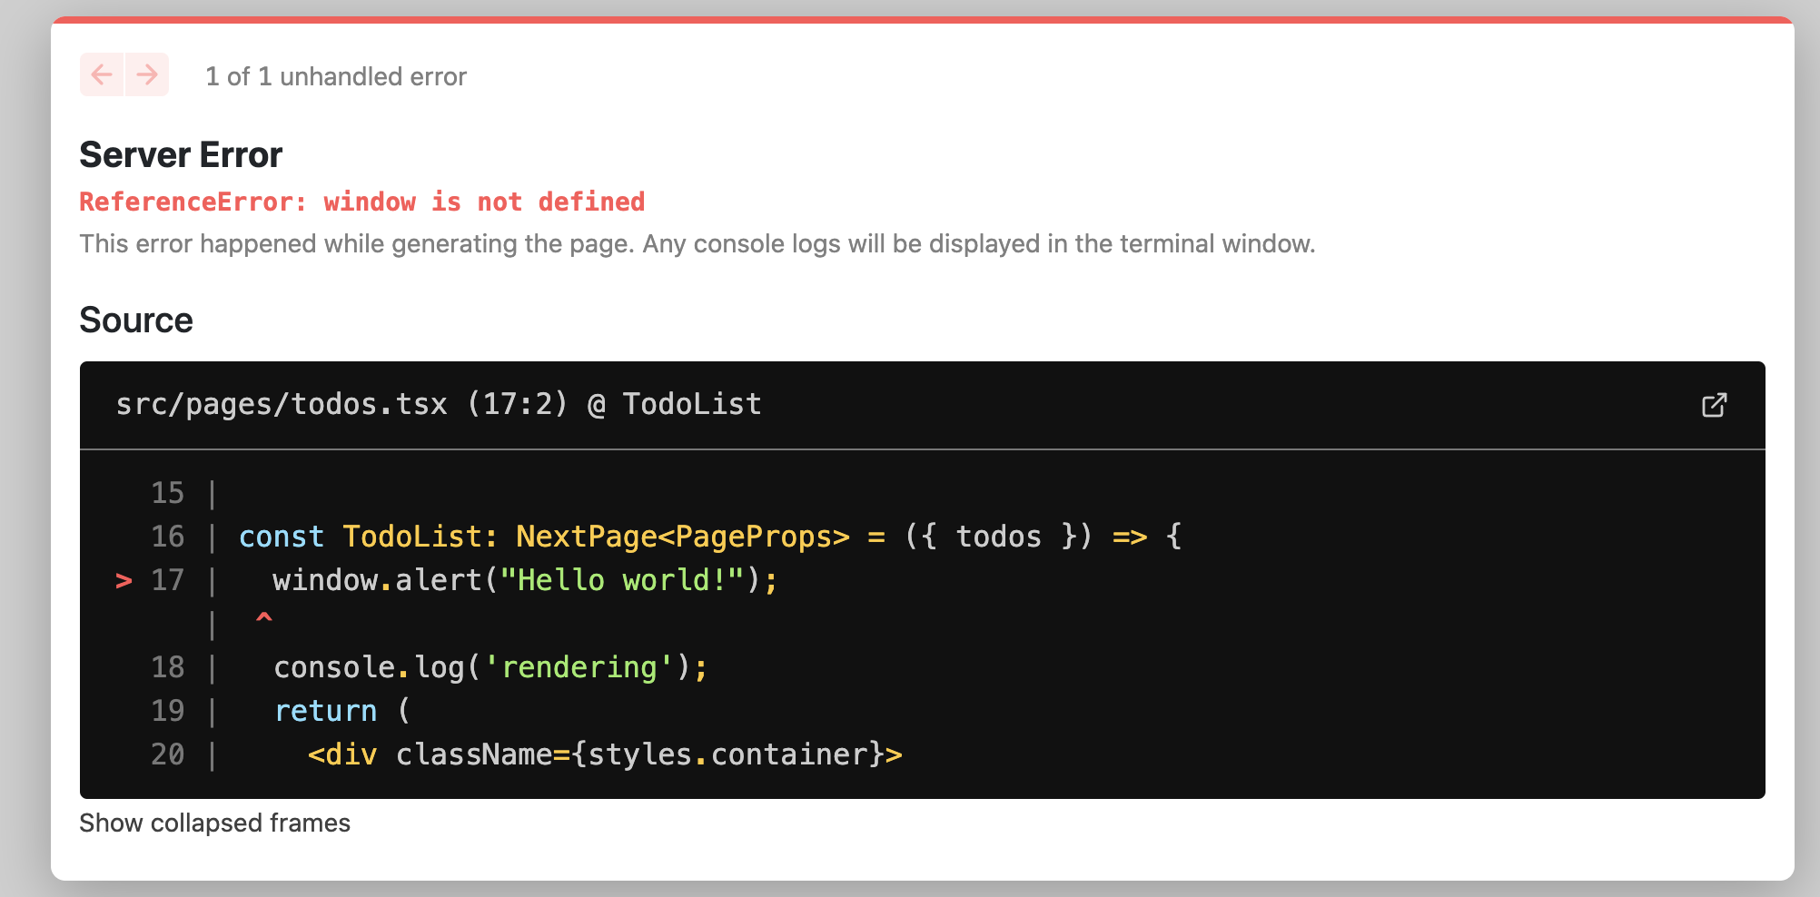This screenshot has width=1820, height=897.
Task: Click the window.alert code on line 17
Action: point(377,580)
